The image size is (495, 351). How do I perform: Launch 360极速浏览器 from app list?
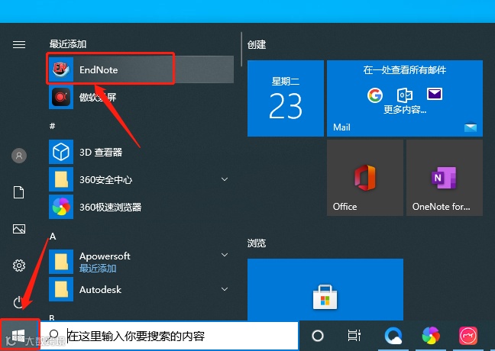coord(141,207)
